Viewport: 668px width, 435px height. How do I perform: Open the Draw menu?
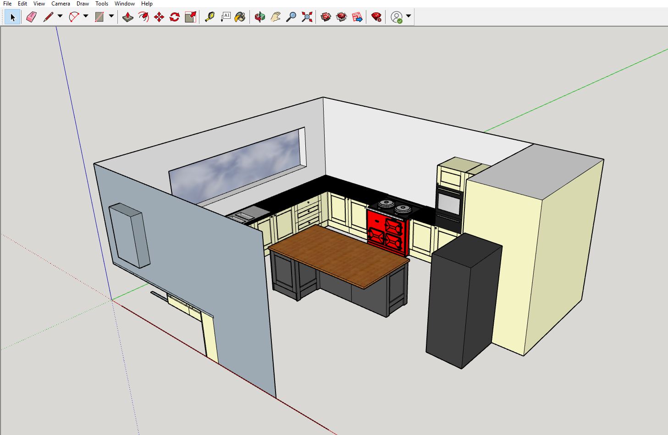coord(83,3)
